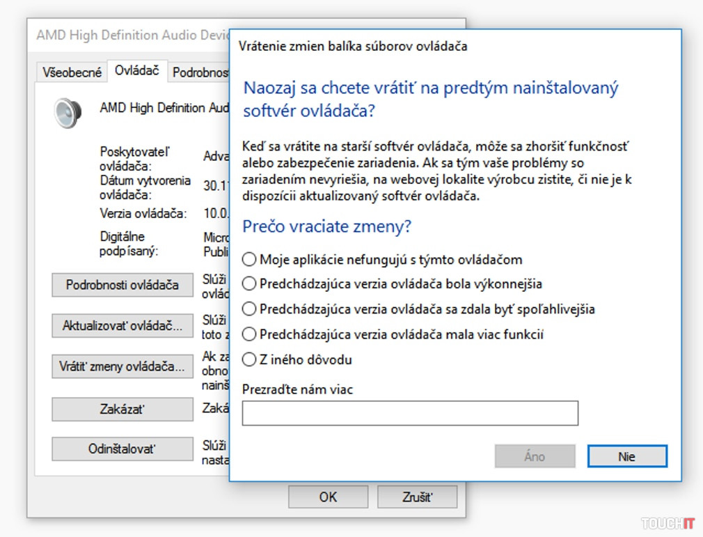703x537 pixels.
Task: Choose 'Predchádzajúca verzia ovládača bola výkonnejšia' radio
Action: point(249,284)
